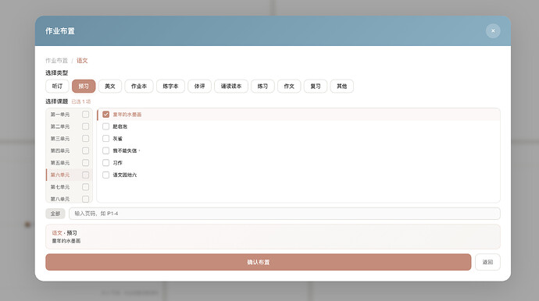Tick the 我不能失信 lesson checkbox
Screen dimensions: 539x301
point(106,150)
